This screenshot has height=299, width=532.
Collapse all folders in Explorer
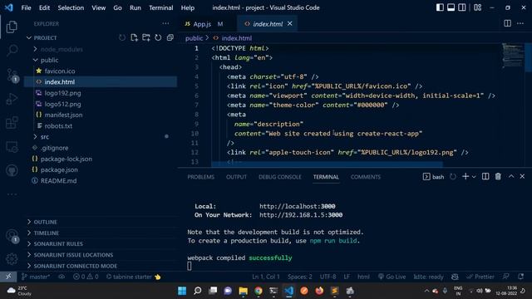[x=170, y=37]
